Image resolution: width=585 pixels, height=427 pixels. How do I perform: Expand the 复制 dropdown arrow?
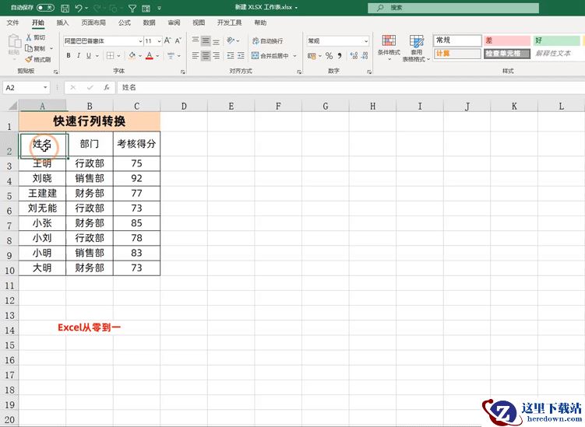coord(51,48)
